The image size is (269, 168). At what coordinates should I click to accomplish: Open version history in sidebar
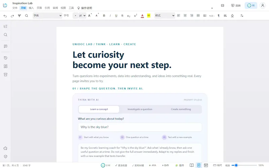tap(5, 58)
